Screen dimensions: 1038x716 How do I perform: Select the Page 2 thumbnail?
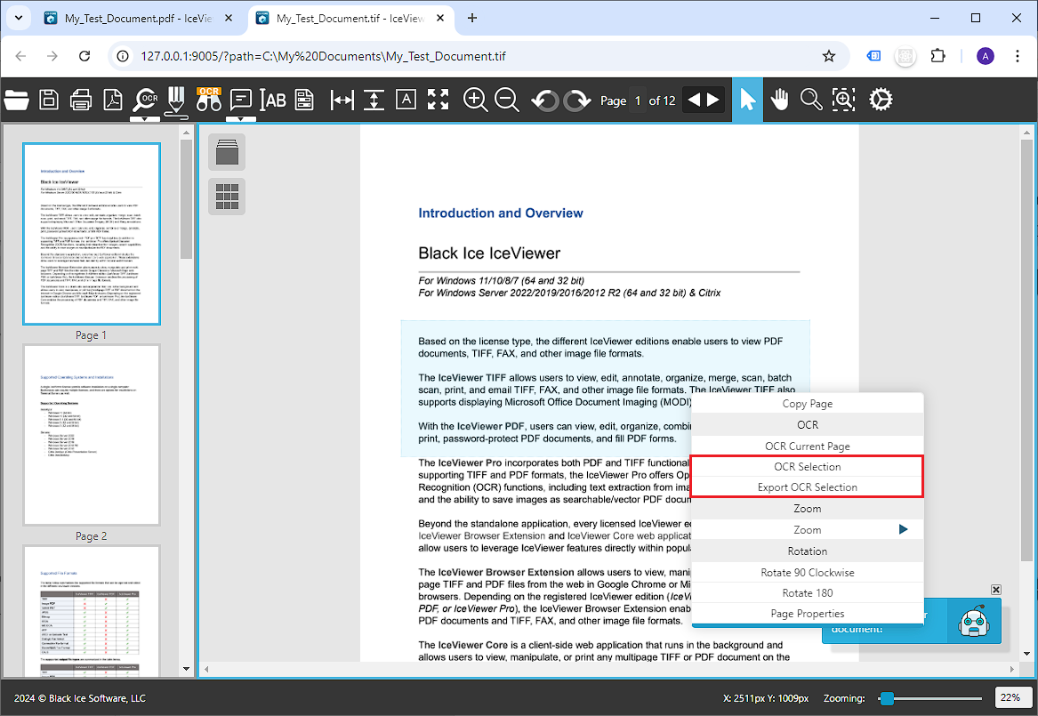click(92, 435)
